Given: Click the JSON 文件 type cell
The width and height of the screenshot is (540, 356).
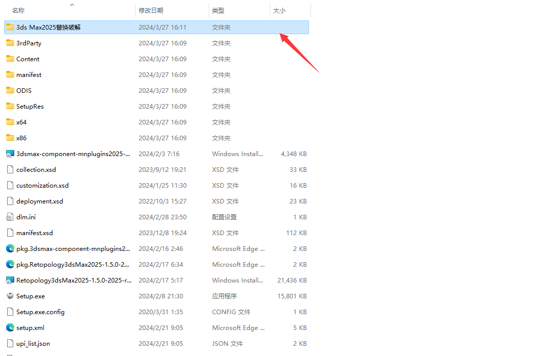Looking at the screenshot, I should point(227,344).
